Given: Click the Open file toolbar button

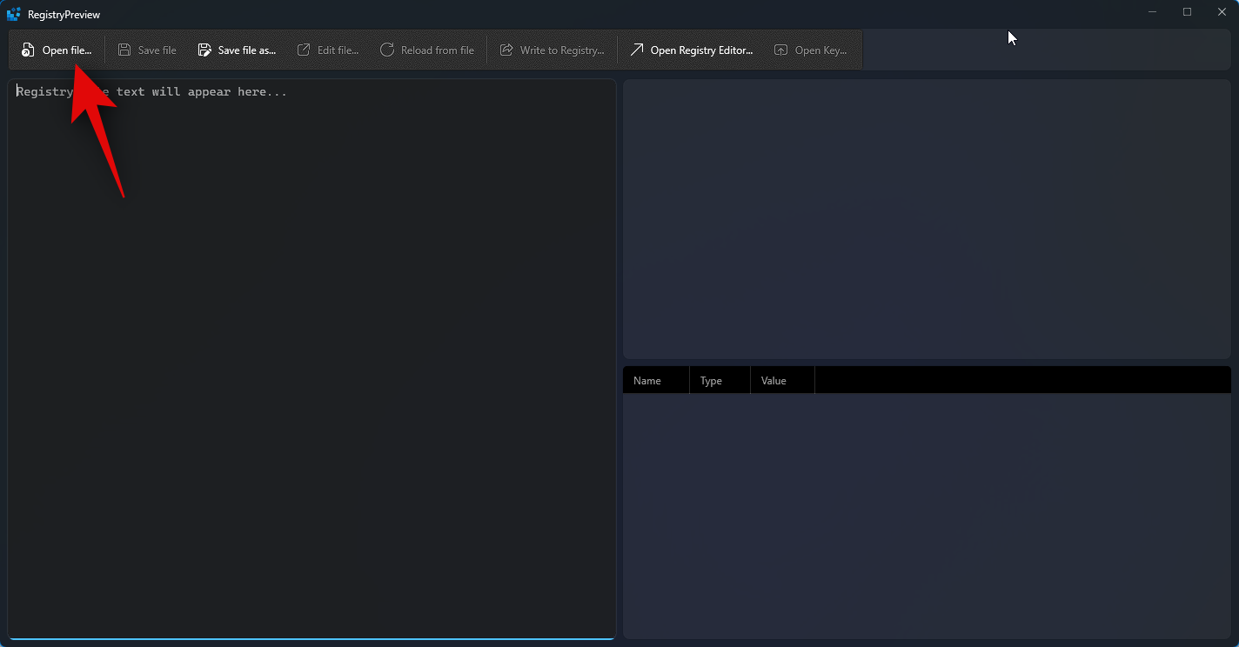Looking at the screenshot, I should point(57,50).
